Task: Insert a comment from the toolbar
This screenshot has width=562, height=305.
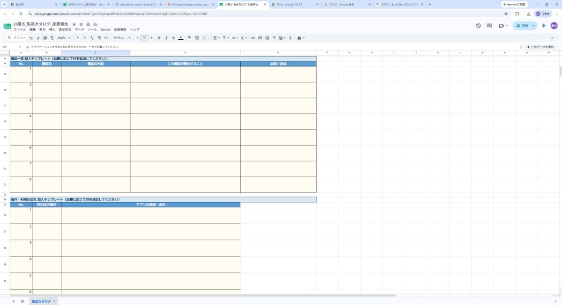Action: tap(259, 38)
